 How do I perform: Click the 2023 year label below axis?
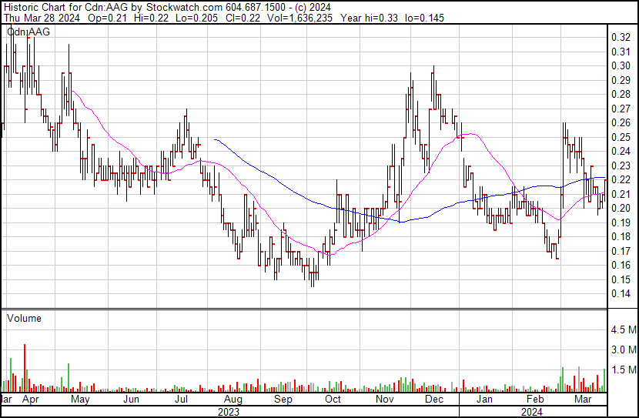coord(229,412)
